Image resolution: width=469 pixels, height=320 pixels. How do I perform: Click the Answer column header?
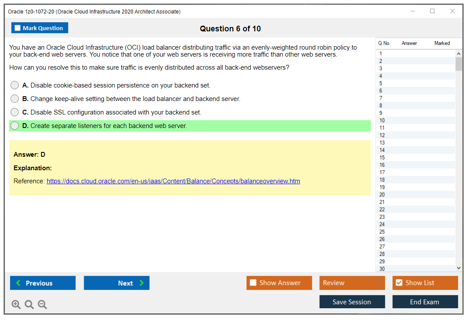[x=409, y=43]
